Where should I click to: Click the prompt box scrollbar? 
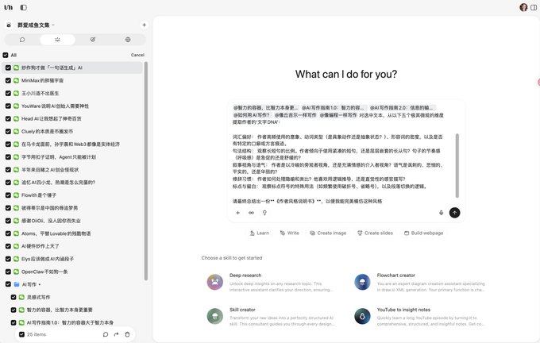pos(457,166)
